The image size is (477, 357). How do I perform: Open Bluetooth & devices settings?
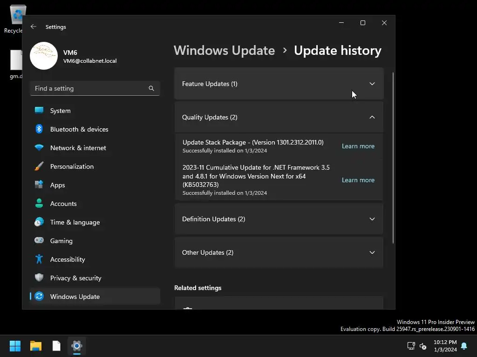pos(95,129)
